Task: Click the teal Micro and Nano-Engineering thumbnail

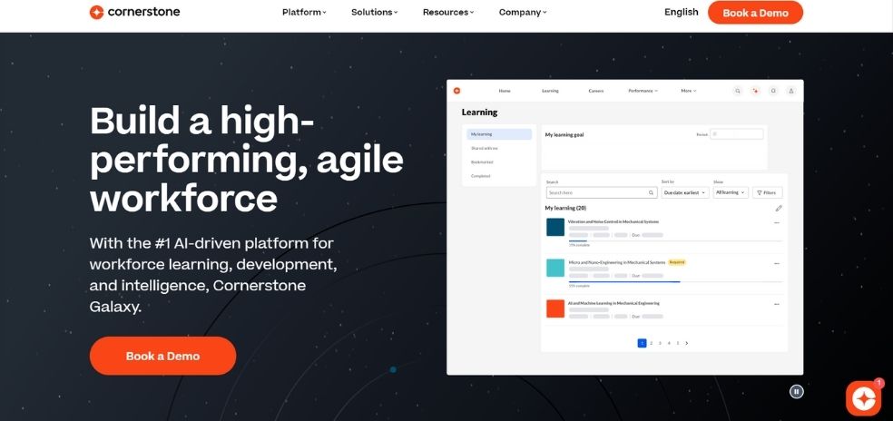Action: (x=555, y=268)
